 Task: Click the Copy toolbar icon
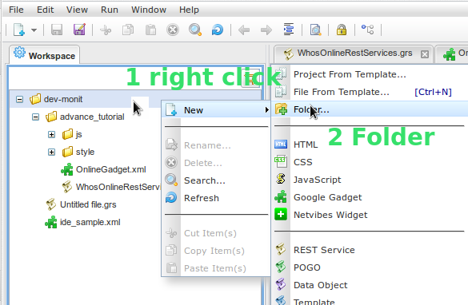pyautogui.click(x=128, y=30)
